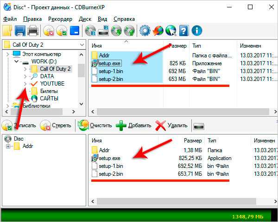Click the disc with green up arrow
The width and height of the screenshot is (278, 222).
129,31
